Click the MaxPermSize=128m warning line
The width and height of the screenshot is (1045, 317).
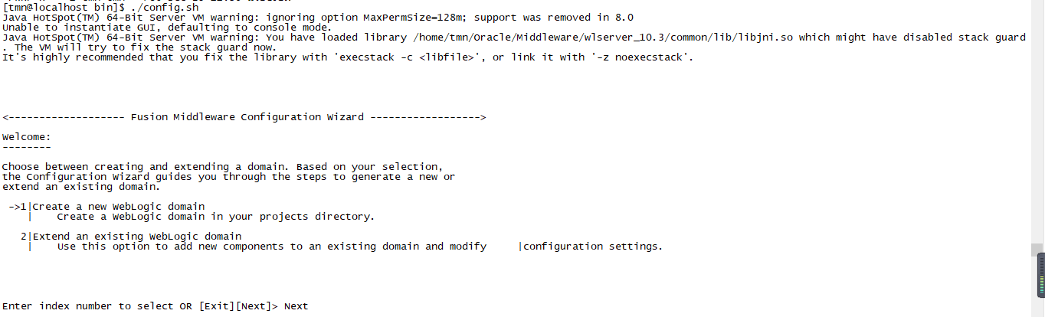click(317, 18)
